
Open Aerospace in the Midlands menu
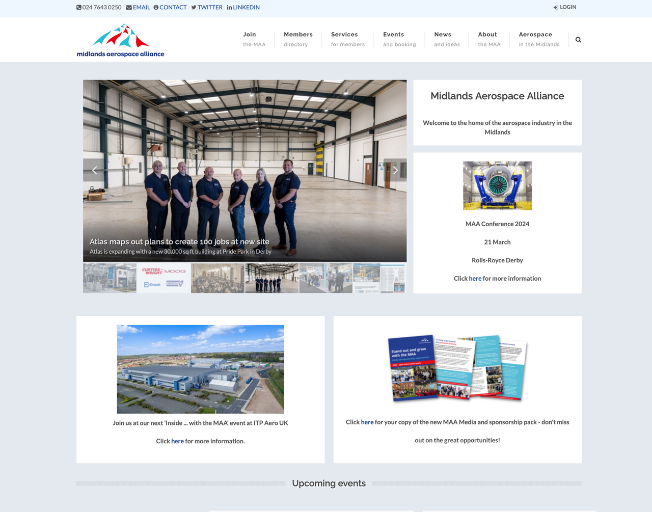point(539,40)
